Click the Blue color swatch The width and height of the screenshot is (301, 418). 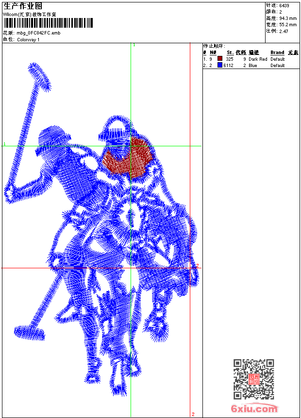tap(220, 65)
